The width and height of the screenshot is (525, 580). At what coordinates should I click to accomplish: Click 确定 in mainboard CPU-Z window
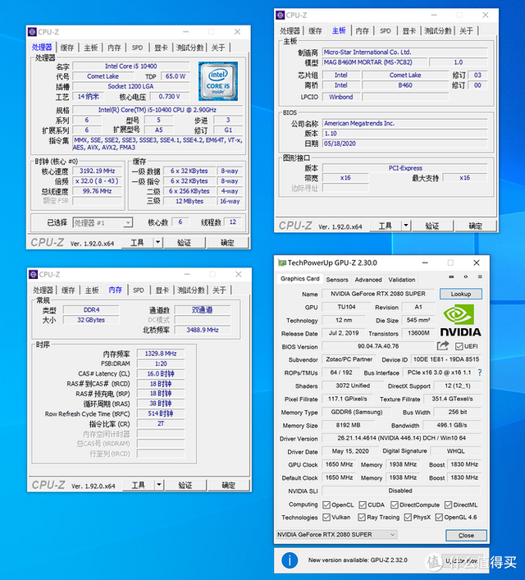(476, 226)
